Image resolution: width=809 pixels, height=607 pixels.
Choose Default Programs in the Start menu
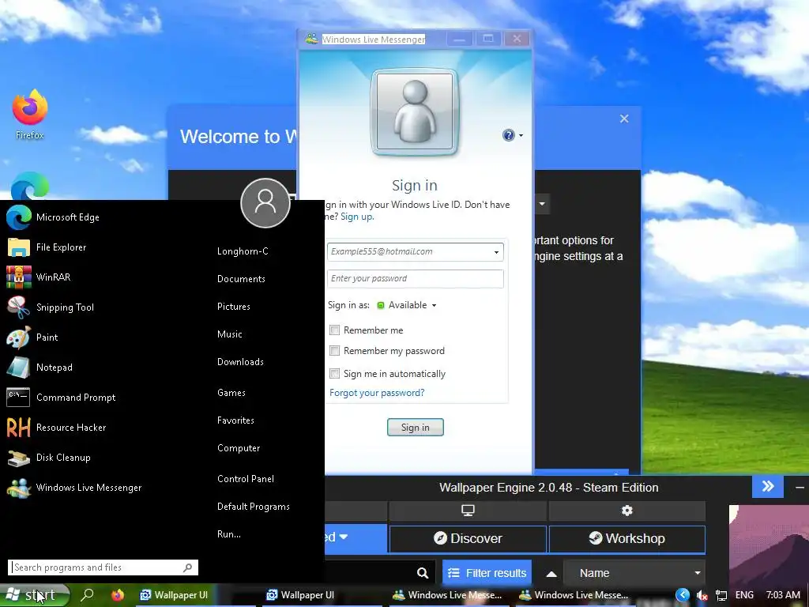tap(254, 507)
